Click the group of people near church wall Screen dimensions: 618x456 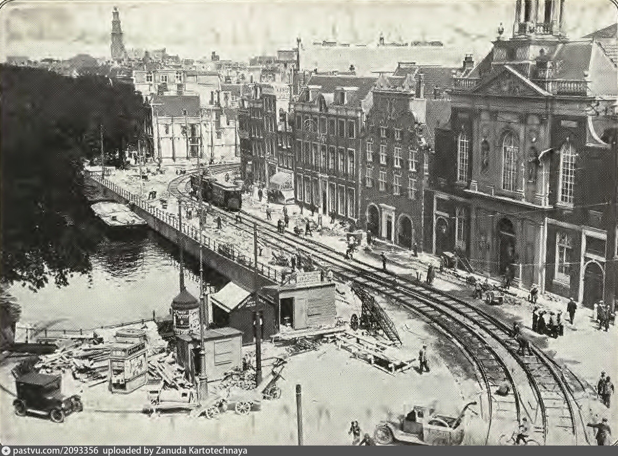547,322
